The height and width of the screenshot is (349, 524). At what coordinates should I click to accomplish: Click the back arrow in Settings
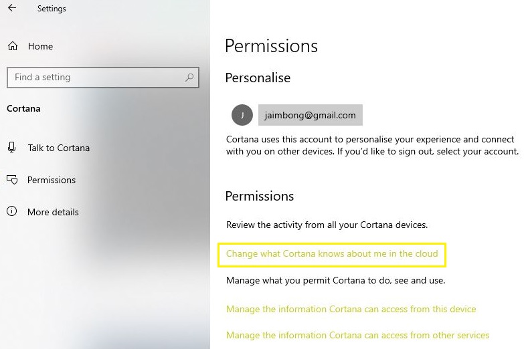(12, 9)
